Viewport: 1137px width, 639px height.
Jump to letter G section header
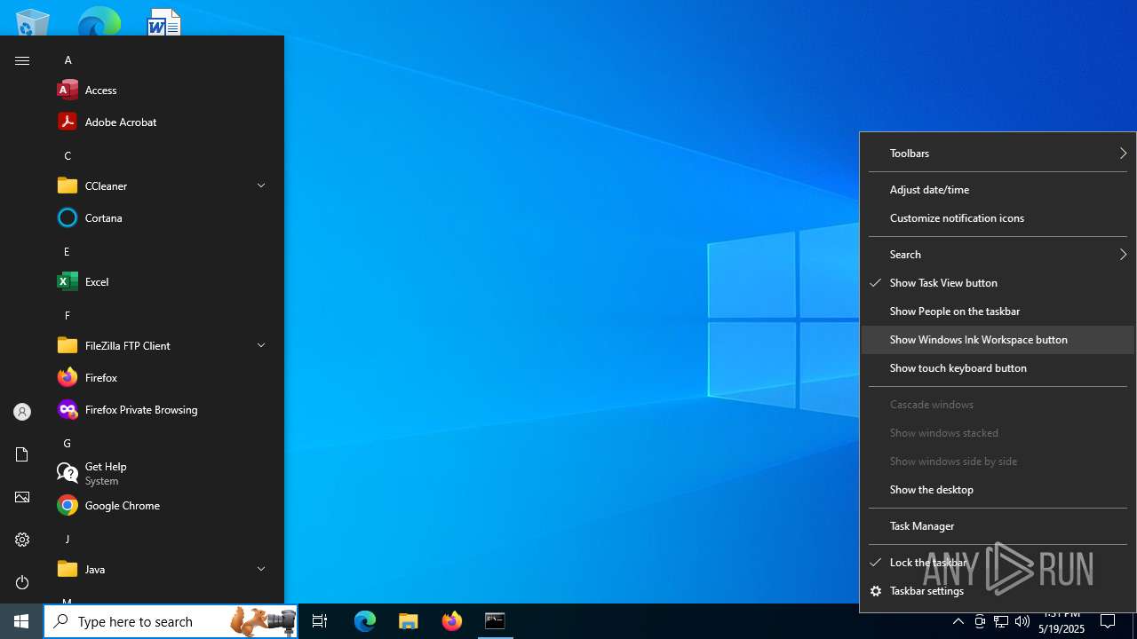pos(67,444)
